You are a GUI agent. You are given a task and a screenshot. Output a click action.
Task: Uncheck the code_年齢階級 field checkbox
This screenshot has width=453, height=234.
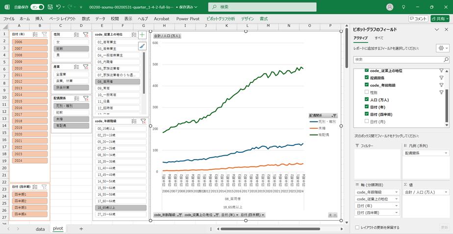coord(367,85)
